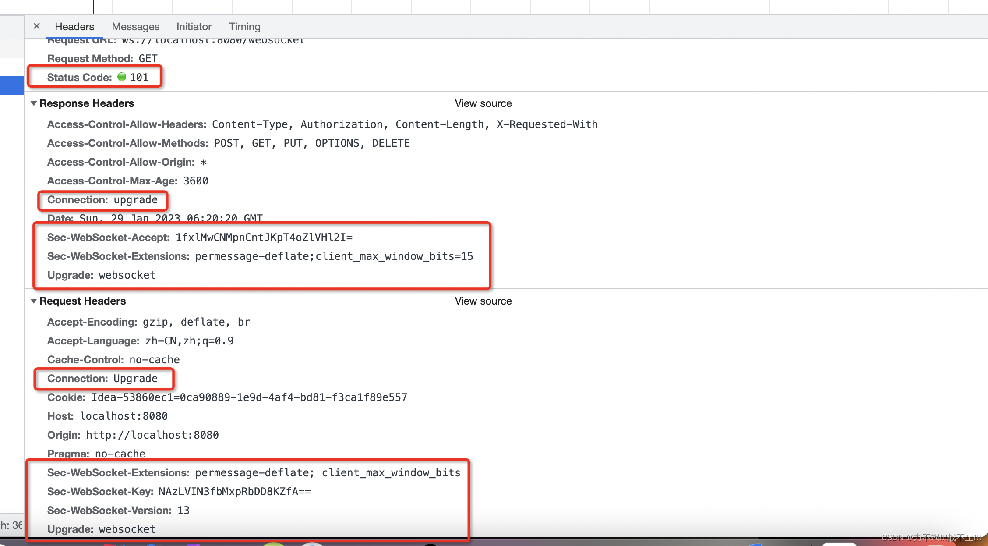Screen dimensions: 988x546
Task: Click the response Upgrade: websocket header
Action: click(x=101, y=275)
